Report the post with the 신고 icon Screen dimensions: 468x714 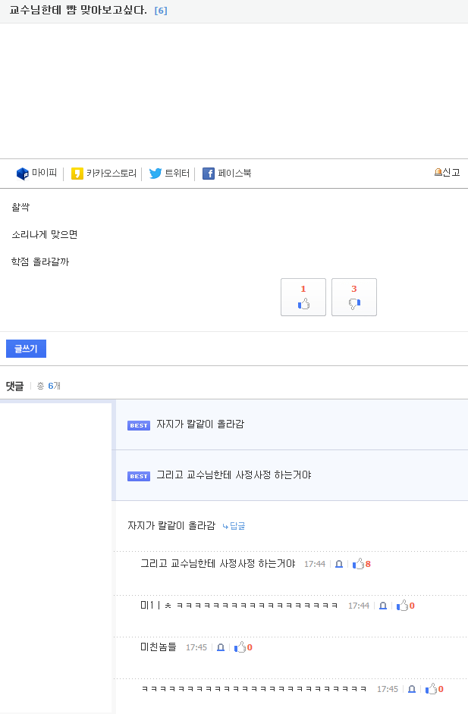pyautogui.click(x=447, y=173)
